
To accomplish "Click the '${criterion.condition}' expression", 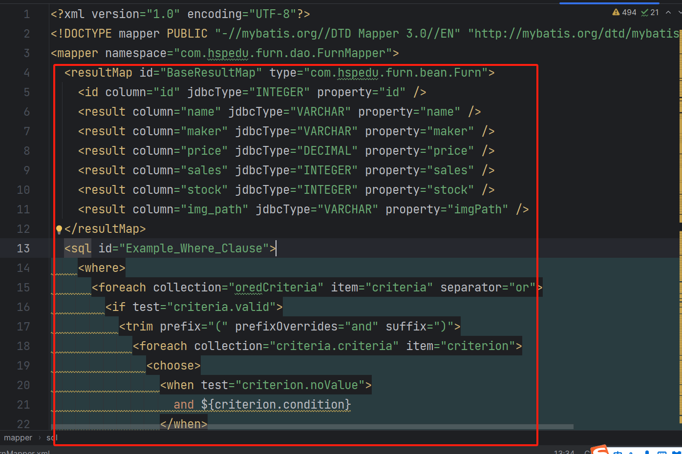I will click(x=276, y=405).
